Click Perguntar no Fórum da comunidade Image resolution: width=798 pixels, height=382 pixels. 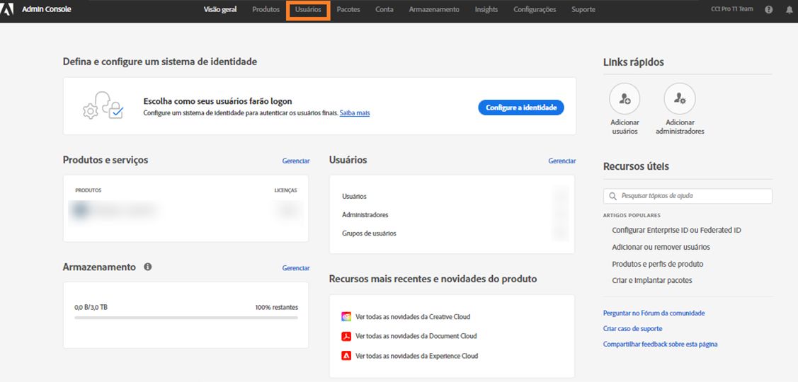tap(654, 313)
